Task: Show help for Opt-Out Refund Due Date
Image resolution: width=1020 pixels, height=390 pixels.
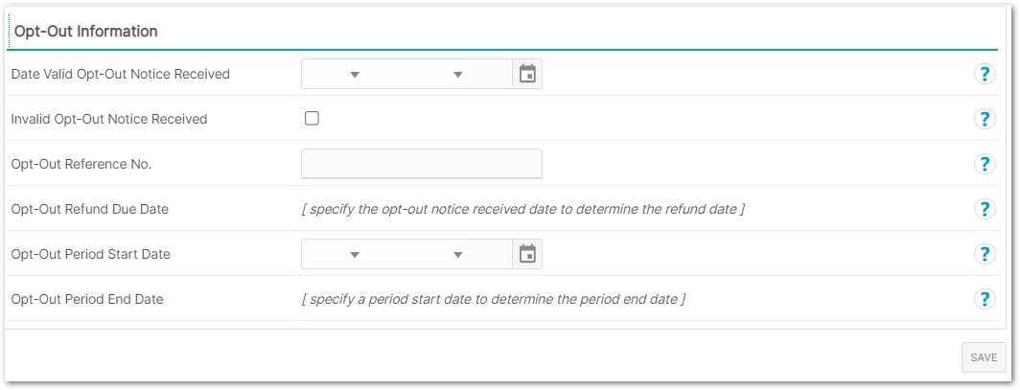Action: (x=985, y=209)
